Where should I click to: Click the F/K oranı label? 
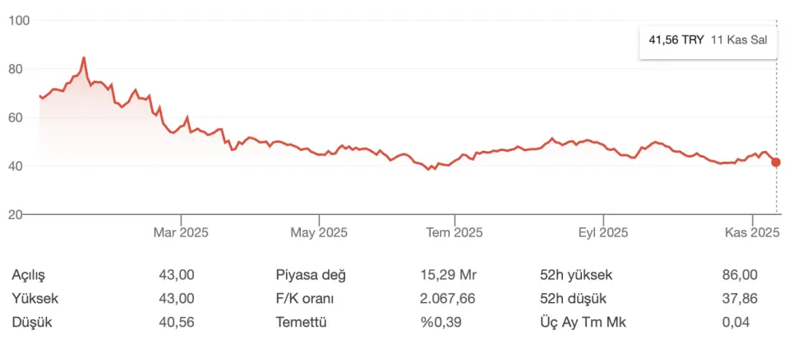pyautogui.click(x=305, y=299)
